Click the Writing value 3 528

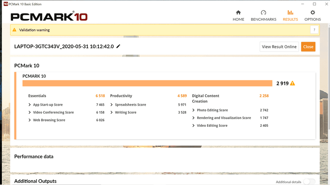click(x=182, y=112)
